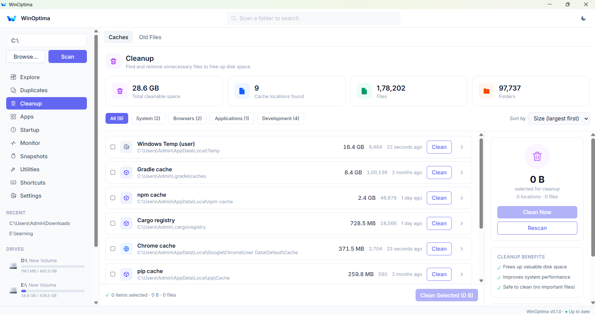
Task: Click the C:\ path input field
Action: [x=47, y=40]
